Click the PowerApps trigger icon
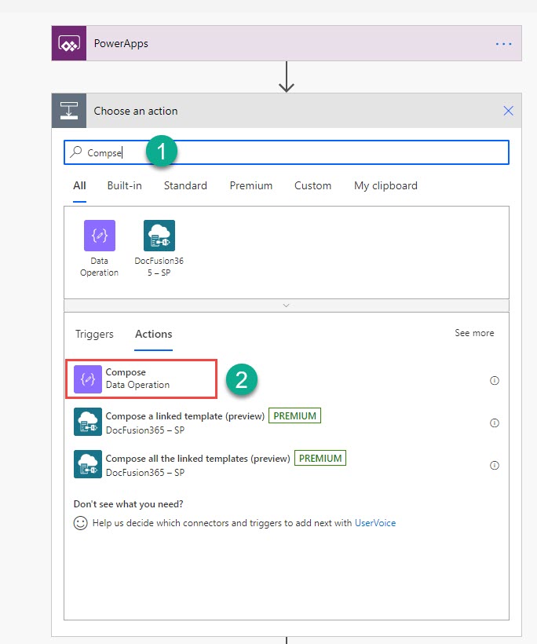This screenshot has width=537, height=644. 70,44
